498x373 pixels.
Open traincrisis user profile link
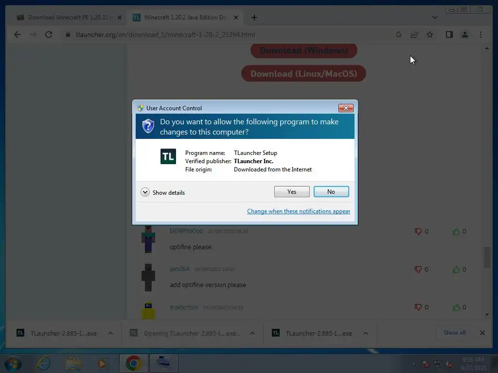[184, 307]
